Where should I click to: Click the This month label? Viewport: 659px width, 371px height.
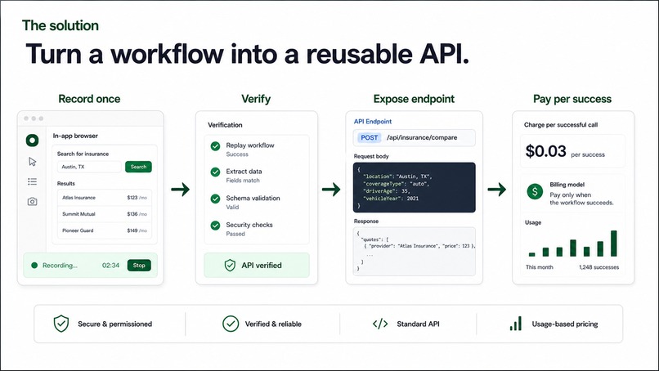point(540,267)
